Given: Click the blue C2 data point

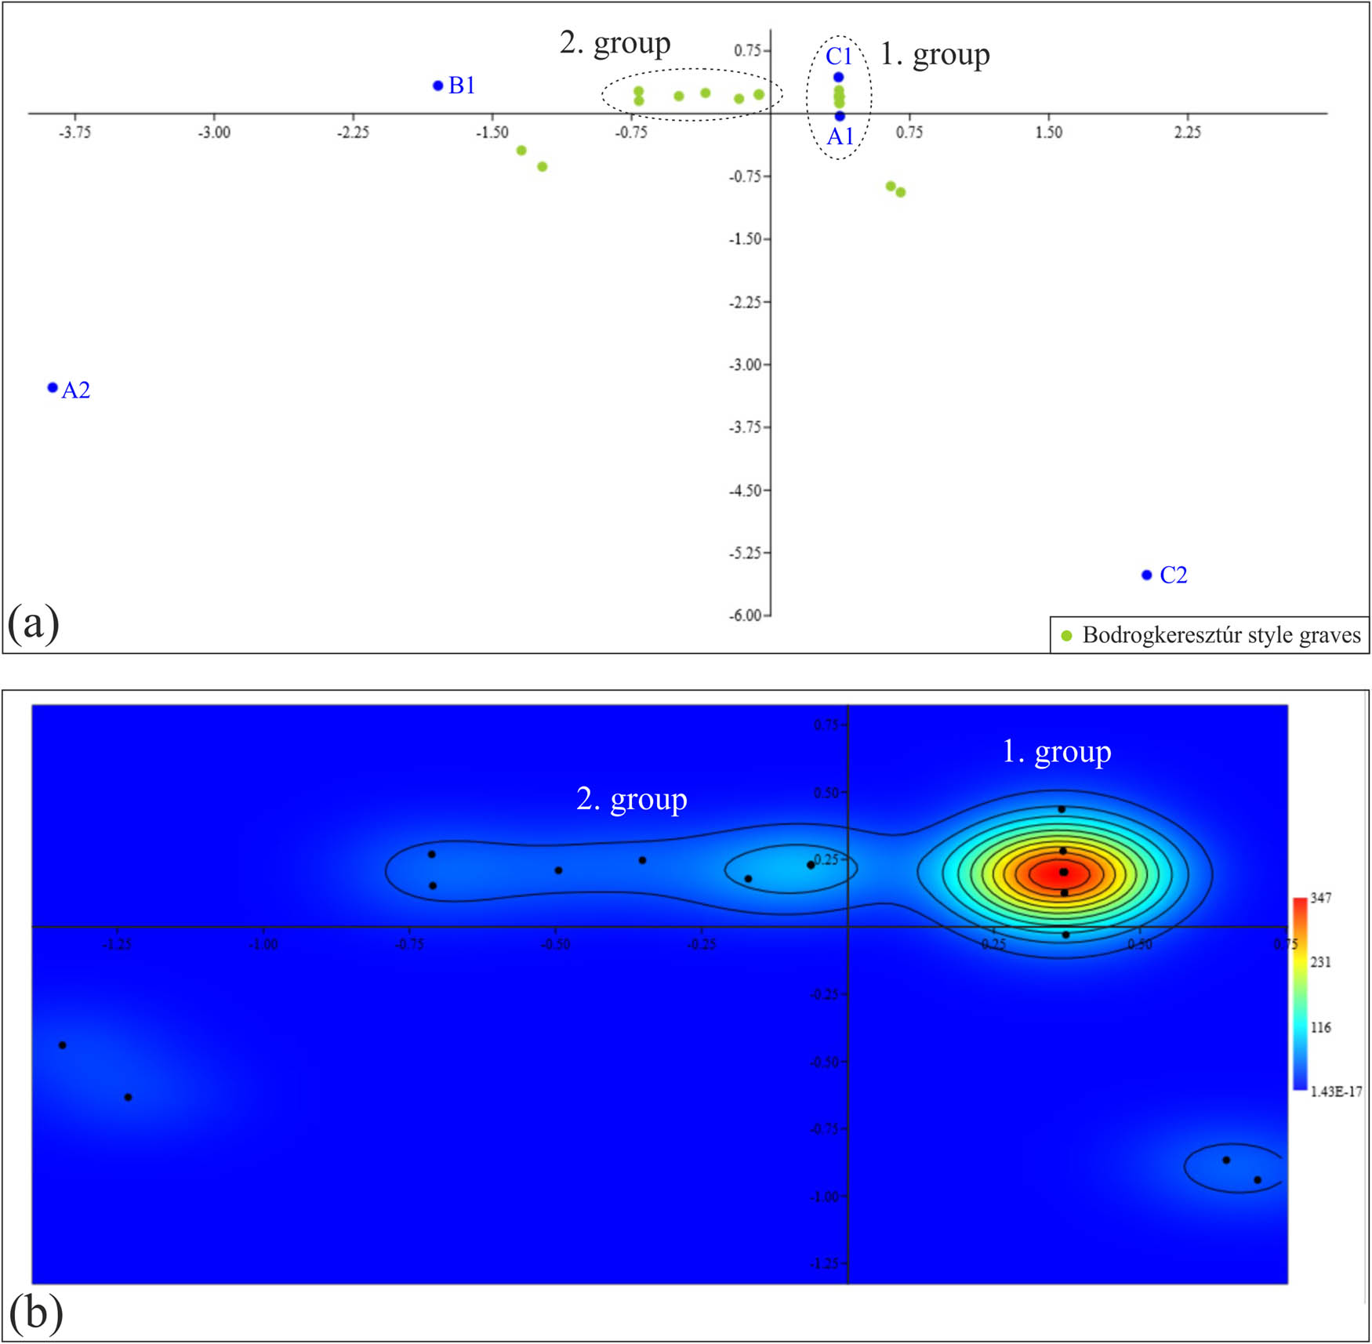Looking at the screenshot, I should (x=1146, y=575).
